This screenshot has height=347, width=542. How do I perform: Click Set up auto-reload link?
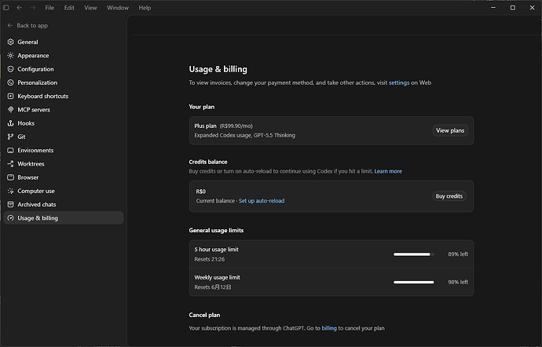262,200
